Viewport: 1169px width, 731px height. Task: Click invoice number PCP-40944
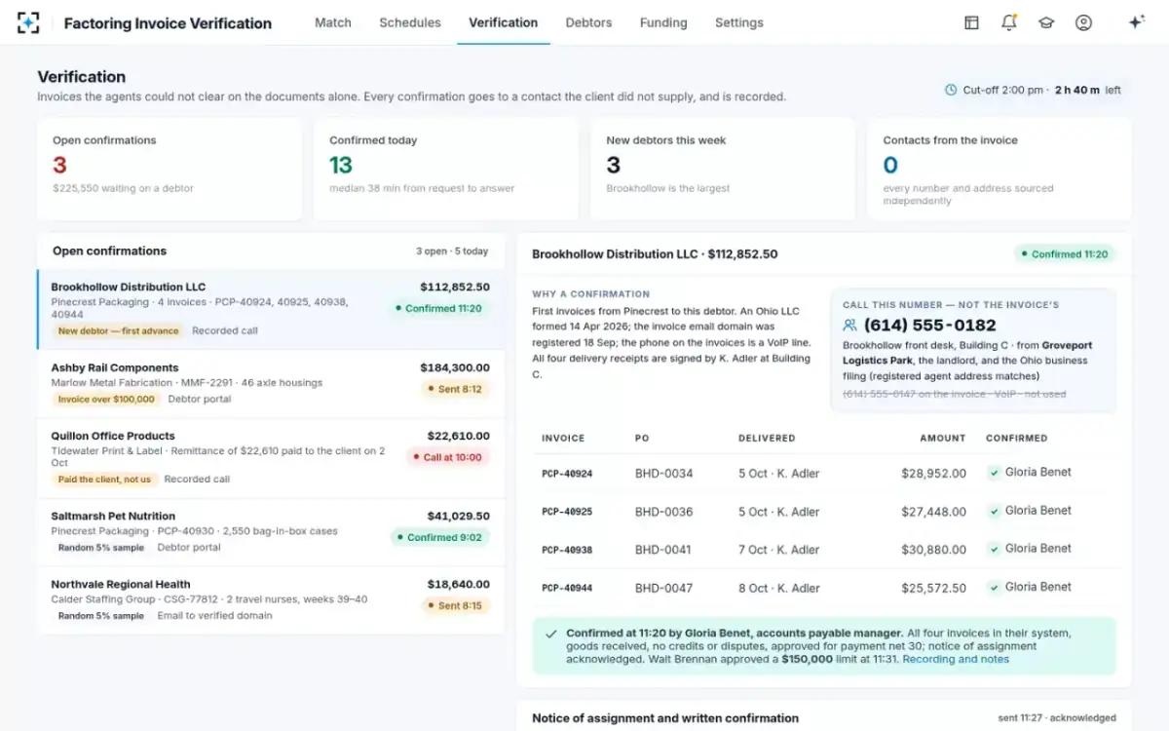(x=567, y=589)
